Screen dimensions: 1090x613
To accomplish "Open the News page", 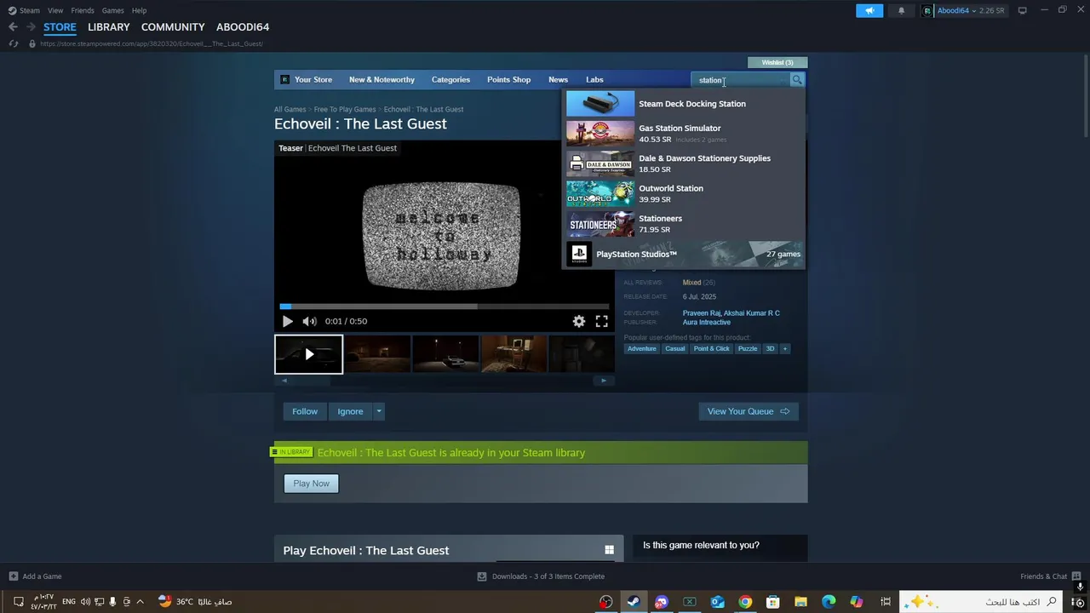I will click(x=558, y=80).
